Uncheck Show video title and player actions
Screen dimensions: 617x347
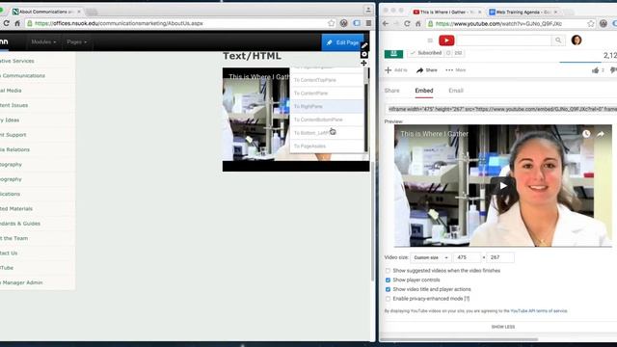(x=388, y=289)
